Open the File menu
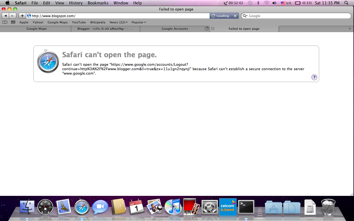 pos(35,3)
